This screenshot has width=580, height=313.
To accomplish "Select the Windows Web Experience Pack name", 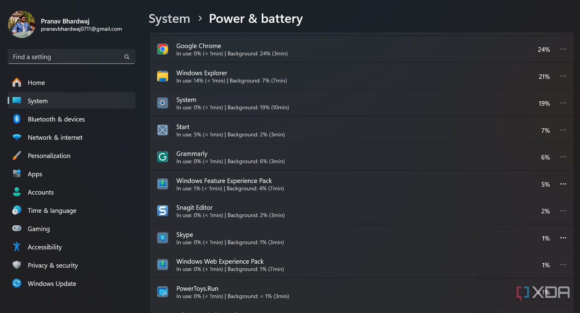I will (220, 261).
